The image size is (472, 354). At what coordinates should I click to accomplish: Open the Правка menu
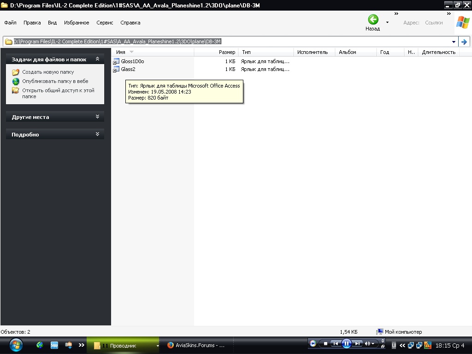click(x=32, y=23)
